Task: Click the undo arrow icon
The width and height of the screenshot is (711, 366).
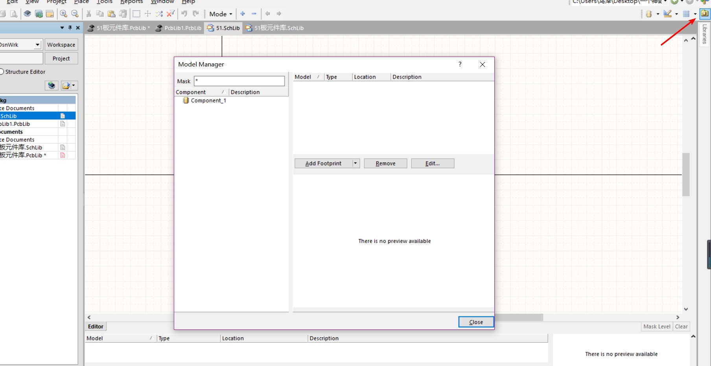Action: [x=184, y=14]
